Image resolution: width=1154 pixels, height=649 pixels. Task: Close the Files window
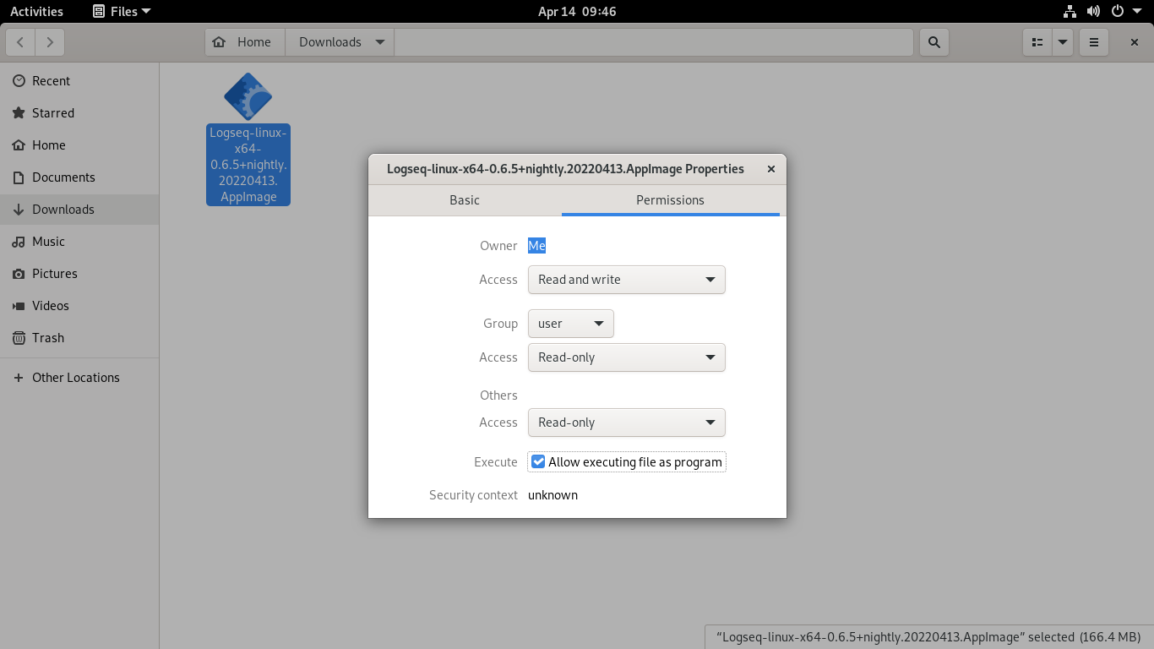click(1135, 42)
